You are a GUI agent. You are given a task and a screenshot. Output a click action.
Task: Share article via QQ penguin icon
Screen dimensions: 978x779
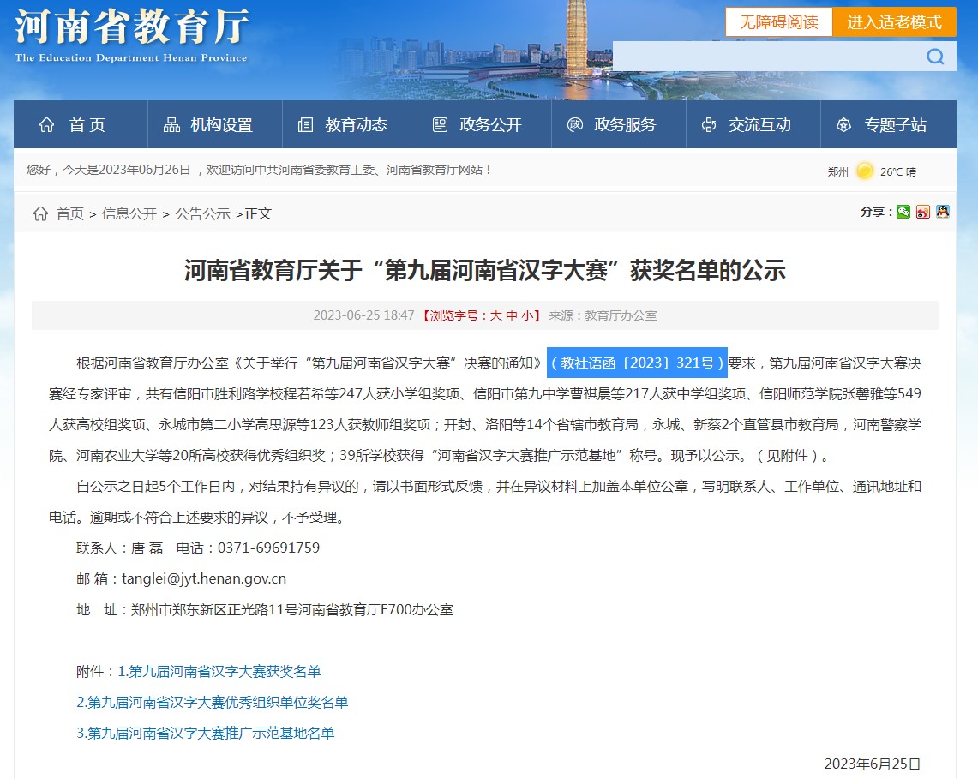(x=943, y=212)
